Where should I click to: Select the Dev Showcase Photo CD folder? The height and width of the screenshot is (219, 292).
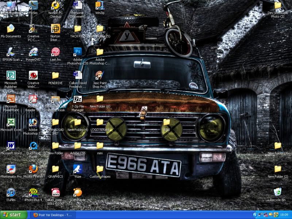(278, 5)
